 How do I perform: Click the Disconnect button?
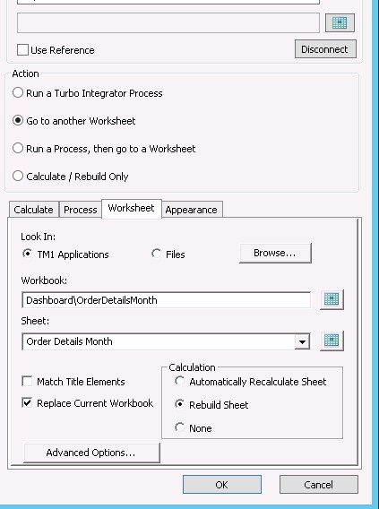(325, 49)
